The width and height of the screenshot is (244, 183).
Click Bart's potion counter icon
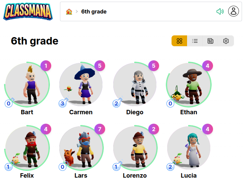click(9, 103)
